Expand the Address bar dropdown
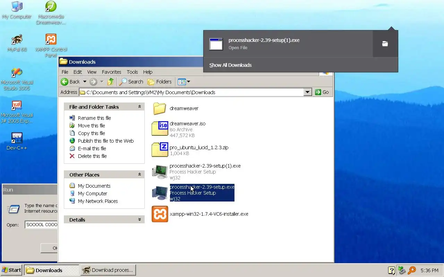Screen dimensions: 444x277 [x=308, y=92]
